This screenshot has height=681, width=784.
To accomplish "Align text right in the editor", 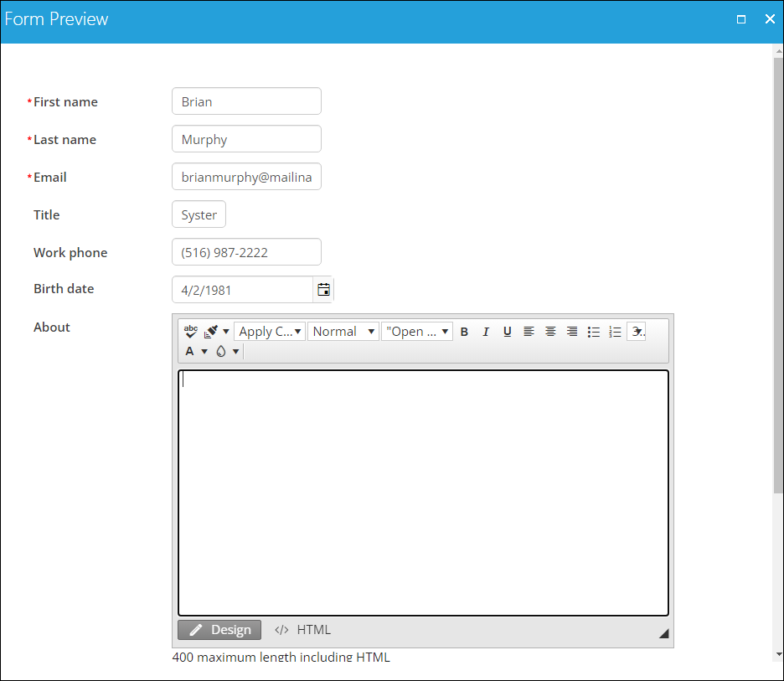I will click(571, 332).
